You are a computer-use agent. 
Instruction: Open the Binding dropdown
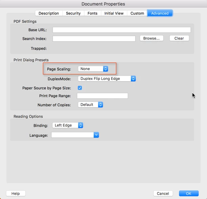[x=68, y=125]
